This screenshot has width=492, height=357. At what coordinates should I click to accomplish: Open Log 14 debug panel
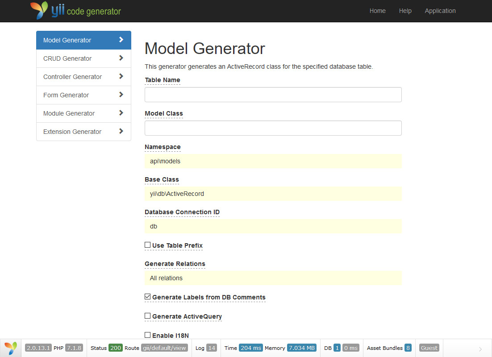pyautogui.click(x=206, y=348)
